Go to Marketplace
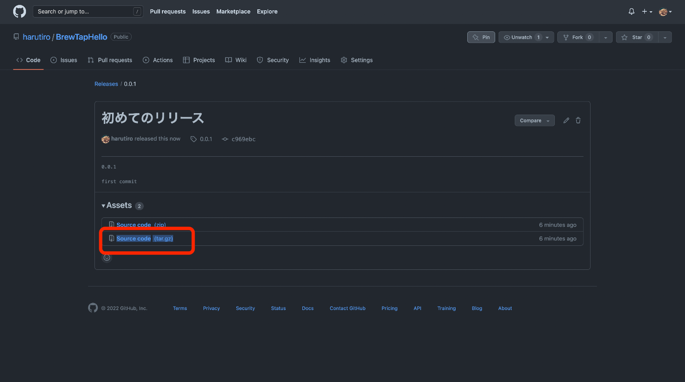This screenshot has width=685, height=382. point(233,12)
